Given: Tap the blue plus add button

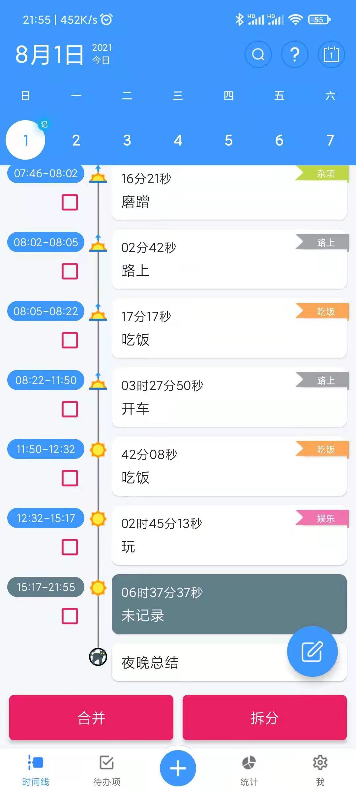Looking at the screenshot, I should pyautogui.click(x=178, y=768).
